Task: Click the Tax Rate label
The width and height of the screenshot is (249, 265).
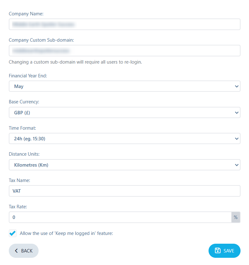Action: click(x=18, y=207)
